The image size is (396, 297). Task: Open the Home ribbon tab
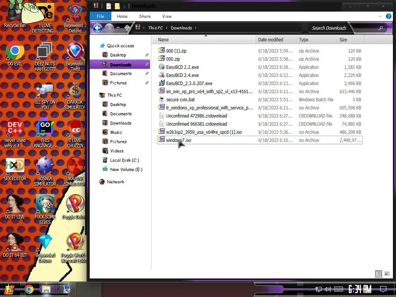click(122, 16)
